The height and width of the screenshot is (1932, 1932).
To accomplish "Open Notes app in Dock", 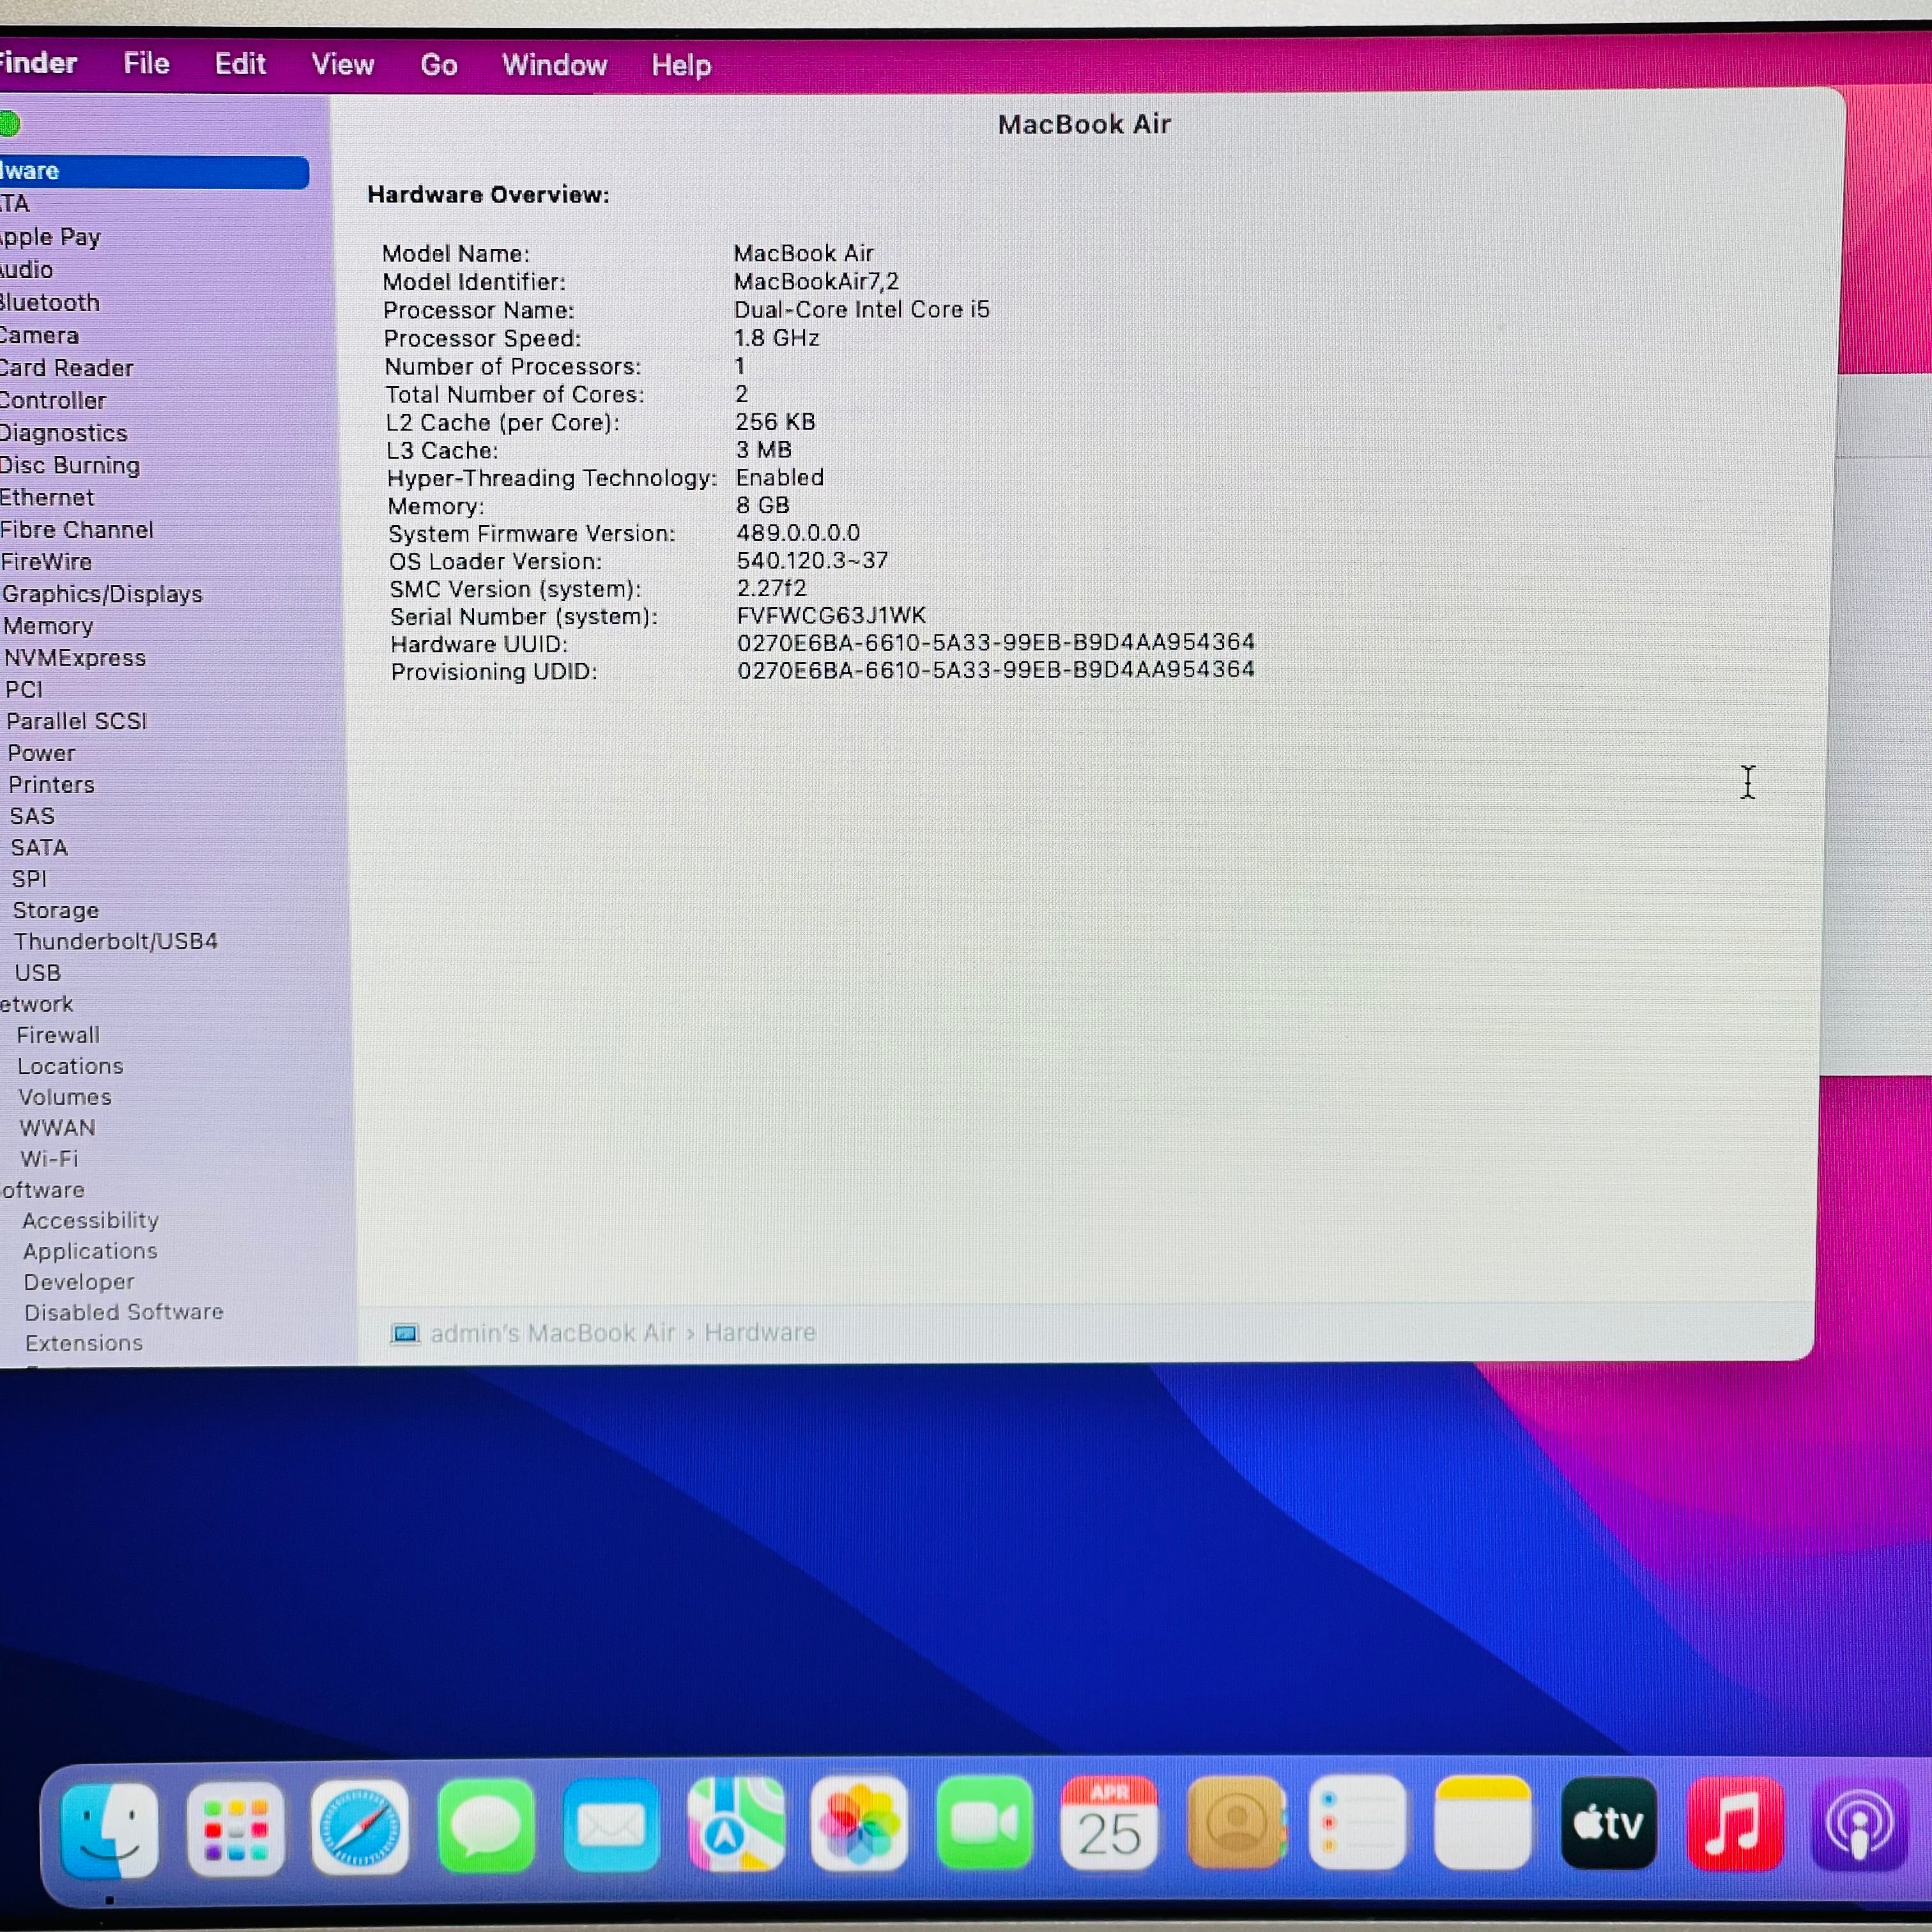I will pos(1483,1823).
